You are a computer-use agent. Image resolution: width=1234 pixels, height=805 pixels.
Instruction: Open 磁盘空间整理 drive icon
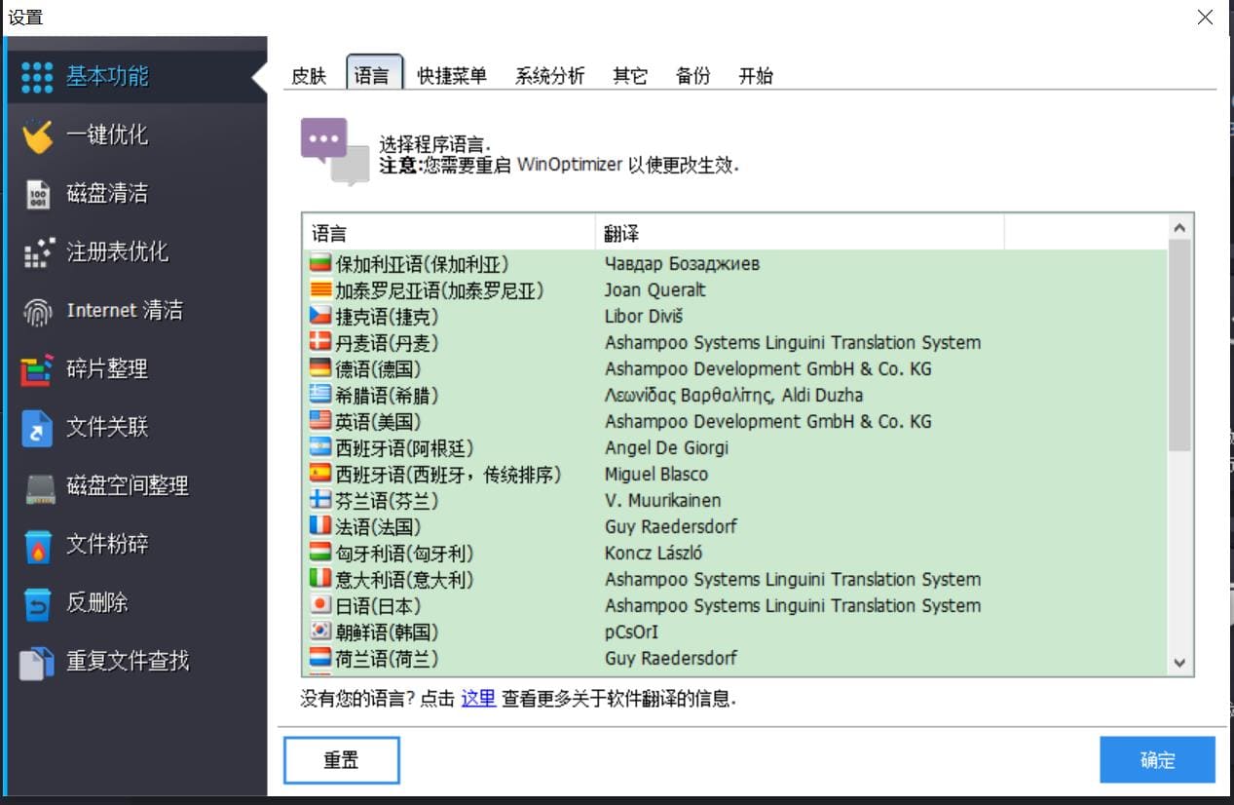37,486
